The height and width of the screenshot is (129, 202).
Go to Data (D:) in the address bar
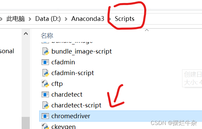pyautogui.click(x=48, y=19)
